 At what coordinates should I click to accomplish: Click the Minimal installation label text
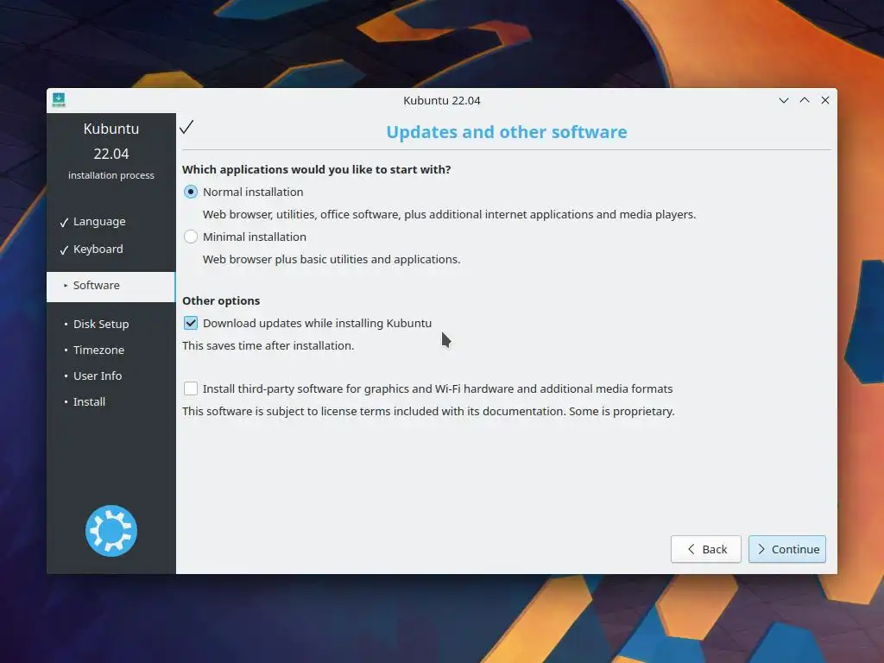click(255, 237)
